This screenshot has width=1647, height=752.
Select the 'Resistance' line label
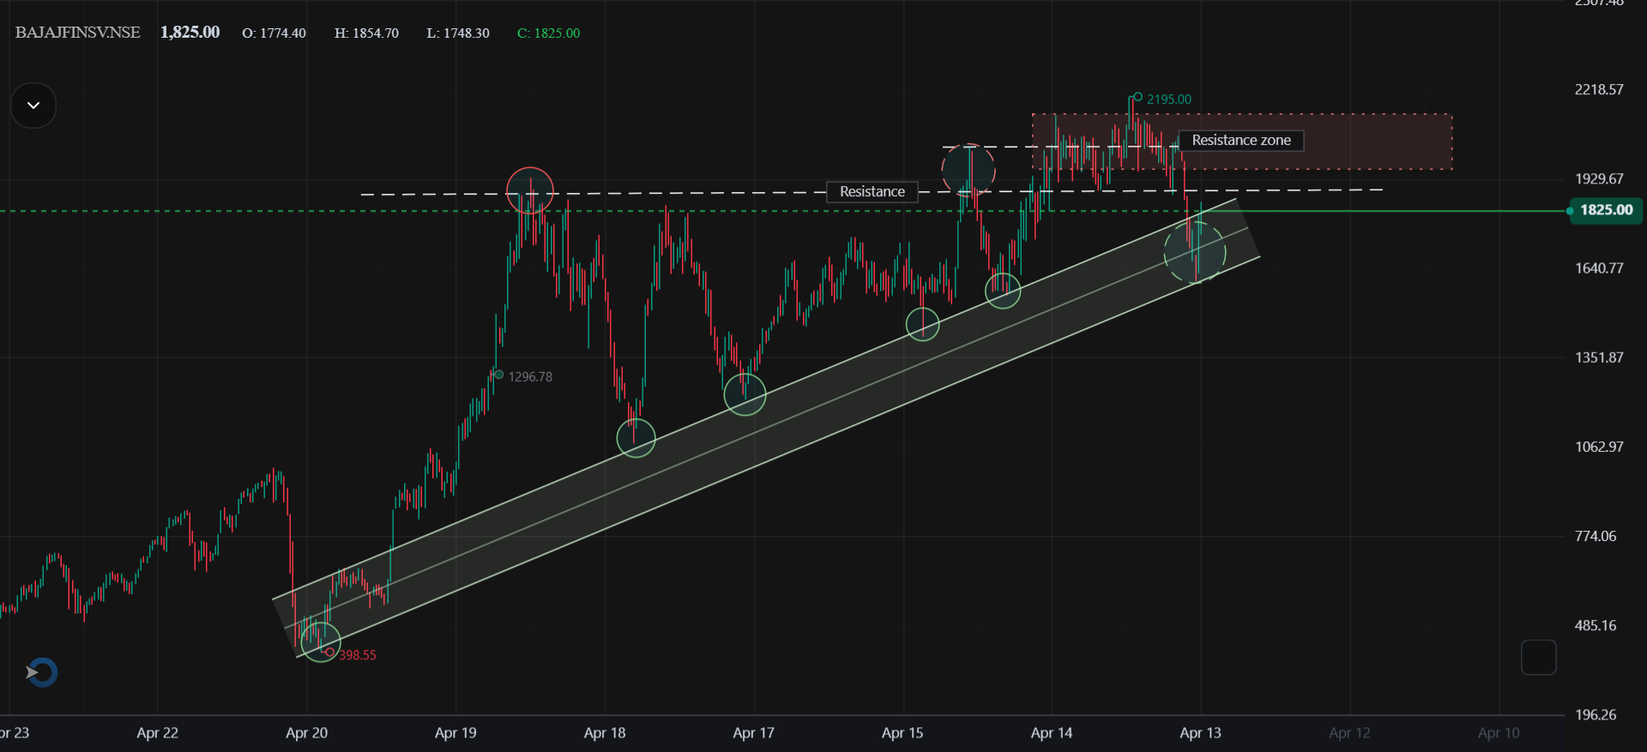[872, 192]
